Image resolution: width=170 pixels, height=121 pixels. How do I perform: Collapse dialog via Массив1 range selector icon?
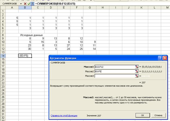click(137, 67)
